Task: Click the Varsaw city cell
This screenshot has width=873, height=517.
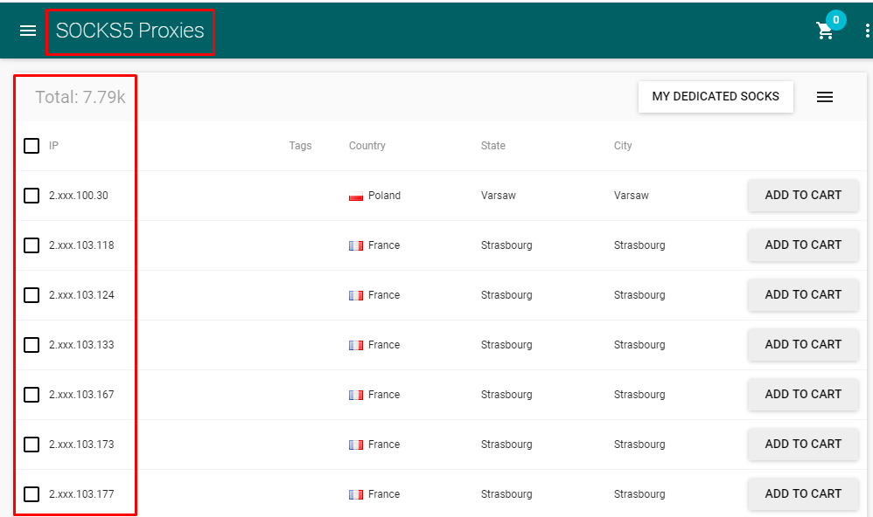Action: [x=632, y=196]
